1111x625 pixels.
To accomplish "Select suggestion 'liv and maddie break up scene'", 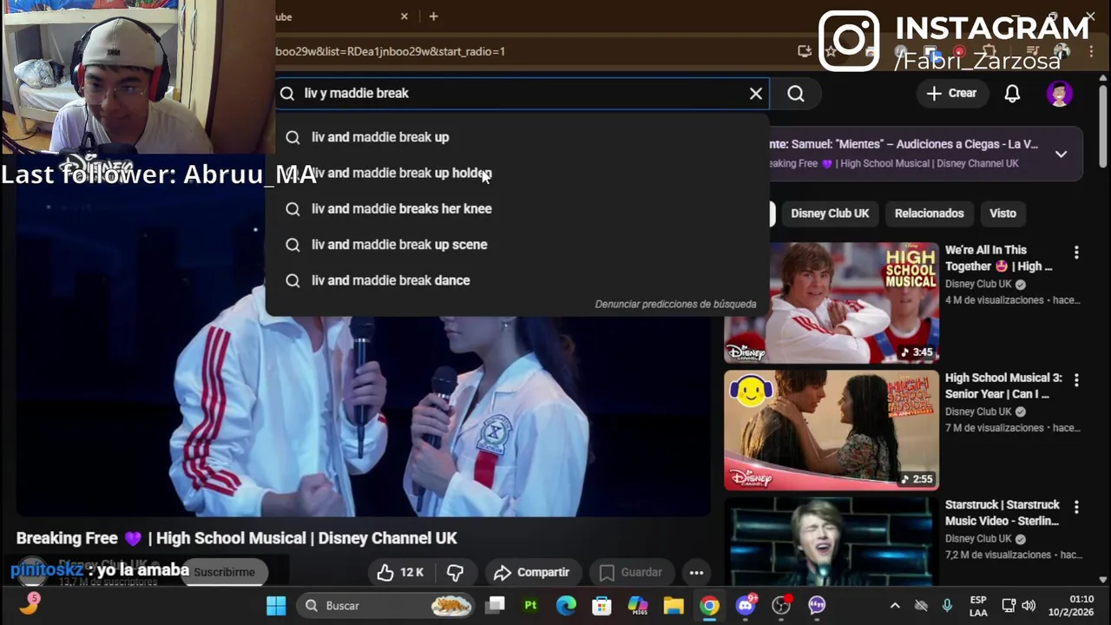I will pos(517,245).
